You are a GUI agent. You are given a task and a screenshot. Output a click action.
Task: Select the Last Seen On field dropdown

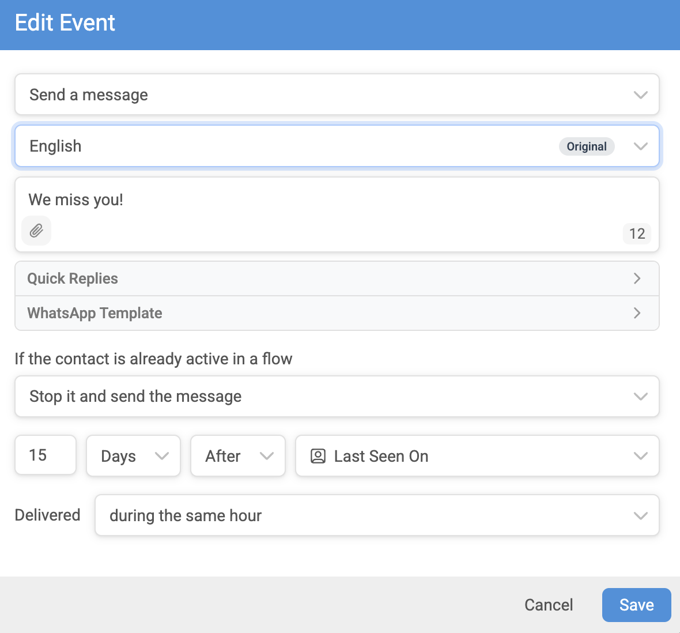click(477, 456)
